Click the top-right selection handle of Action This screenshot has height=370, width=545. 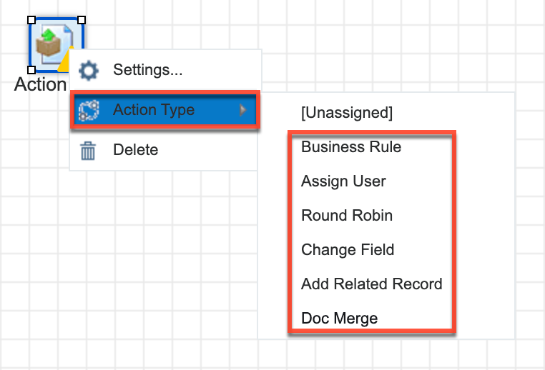(x=82, y=20)
